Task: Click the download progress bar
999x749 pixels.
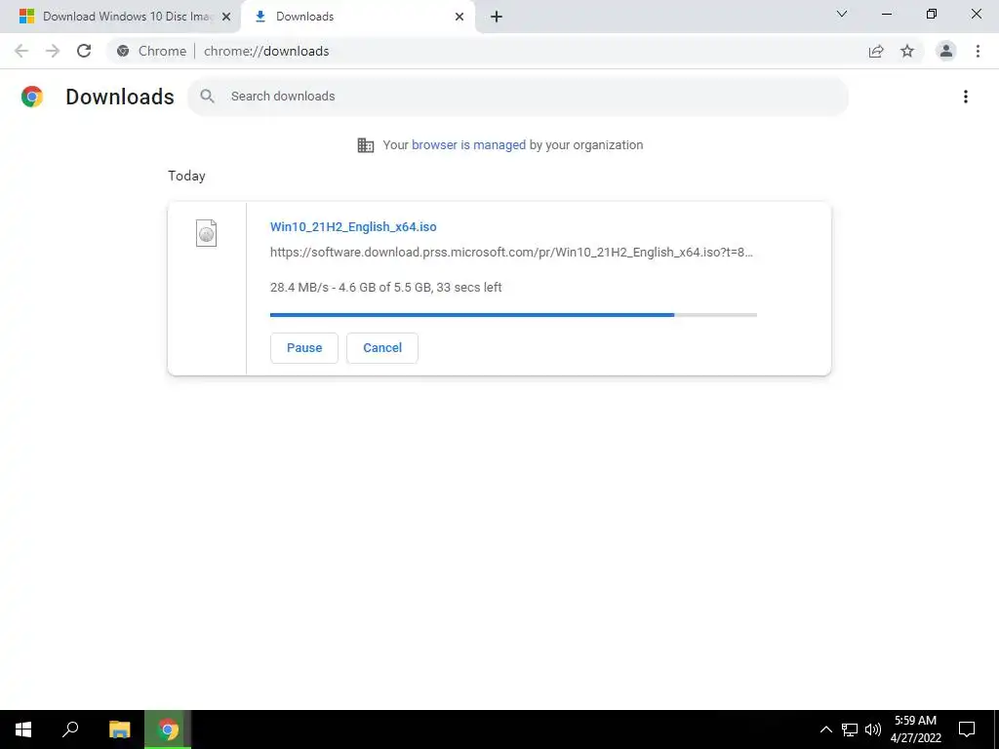Action: pos(513,315)
